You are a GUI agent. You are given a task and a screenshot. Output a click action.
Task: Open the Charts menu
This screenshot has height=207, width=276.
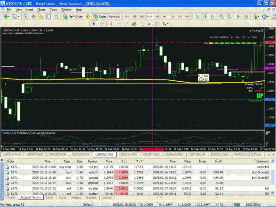(42, 10)
